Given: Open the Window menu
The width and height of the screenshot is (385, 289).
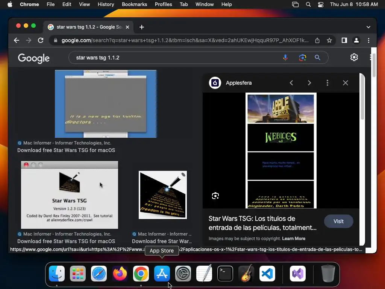Looking at the screenshot, I should [205, 5].
